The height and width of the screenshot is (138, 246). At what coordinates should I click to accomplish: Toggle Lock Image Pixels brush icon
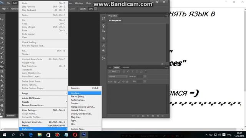tap(120, 82)
